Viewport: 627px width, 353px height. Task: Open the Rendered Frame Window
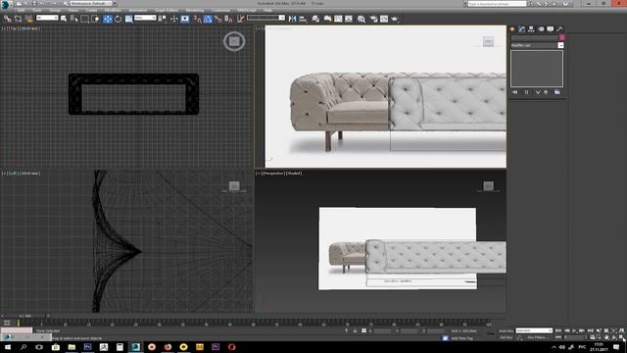(x=384, y=19)
